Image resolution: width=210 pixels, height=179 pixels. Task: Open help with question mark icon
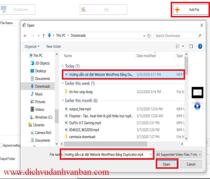[x=200, y=46]
